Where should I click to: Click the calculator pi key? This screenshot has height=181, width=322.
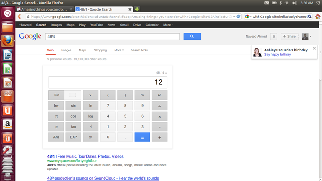(x=56, y=116)
